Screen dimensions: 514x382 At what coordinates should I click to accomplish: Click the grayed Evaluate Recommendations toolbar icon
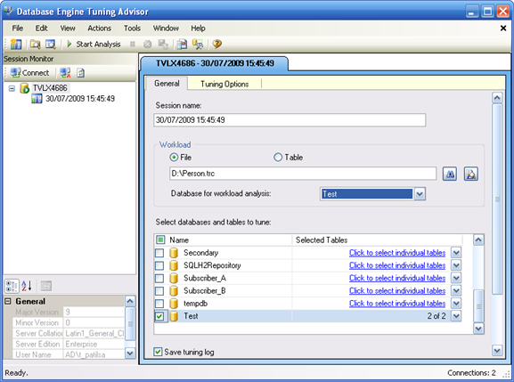pos(163,44)
